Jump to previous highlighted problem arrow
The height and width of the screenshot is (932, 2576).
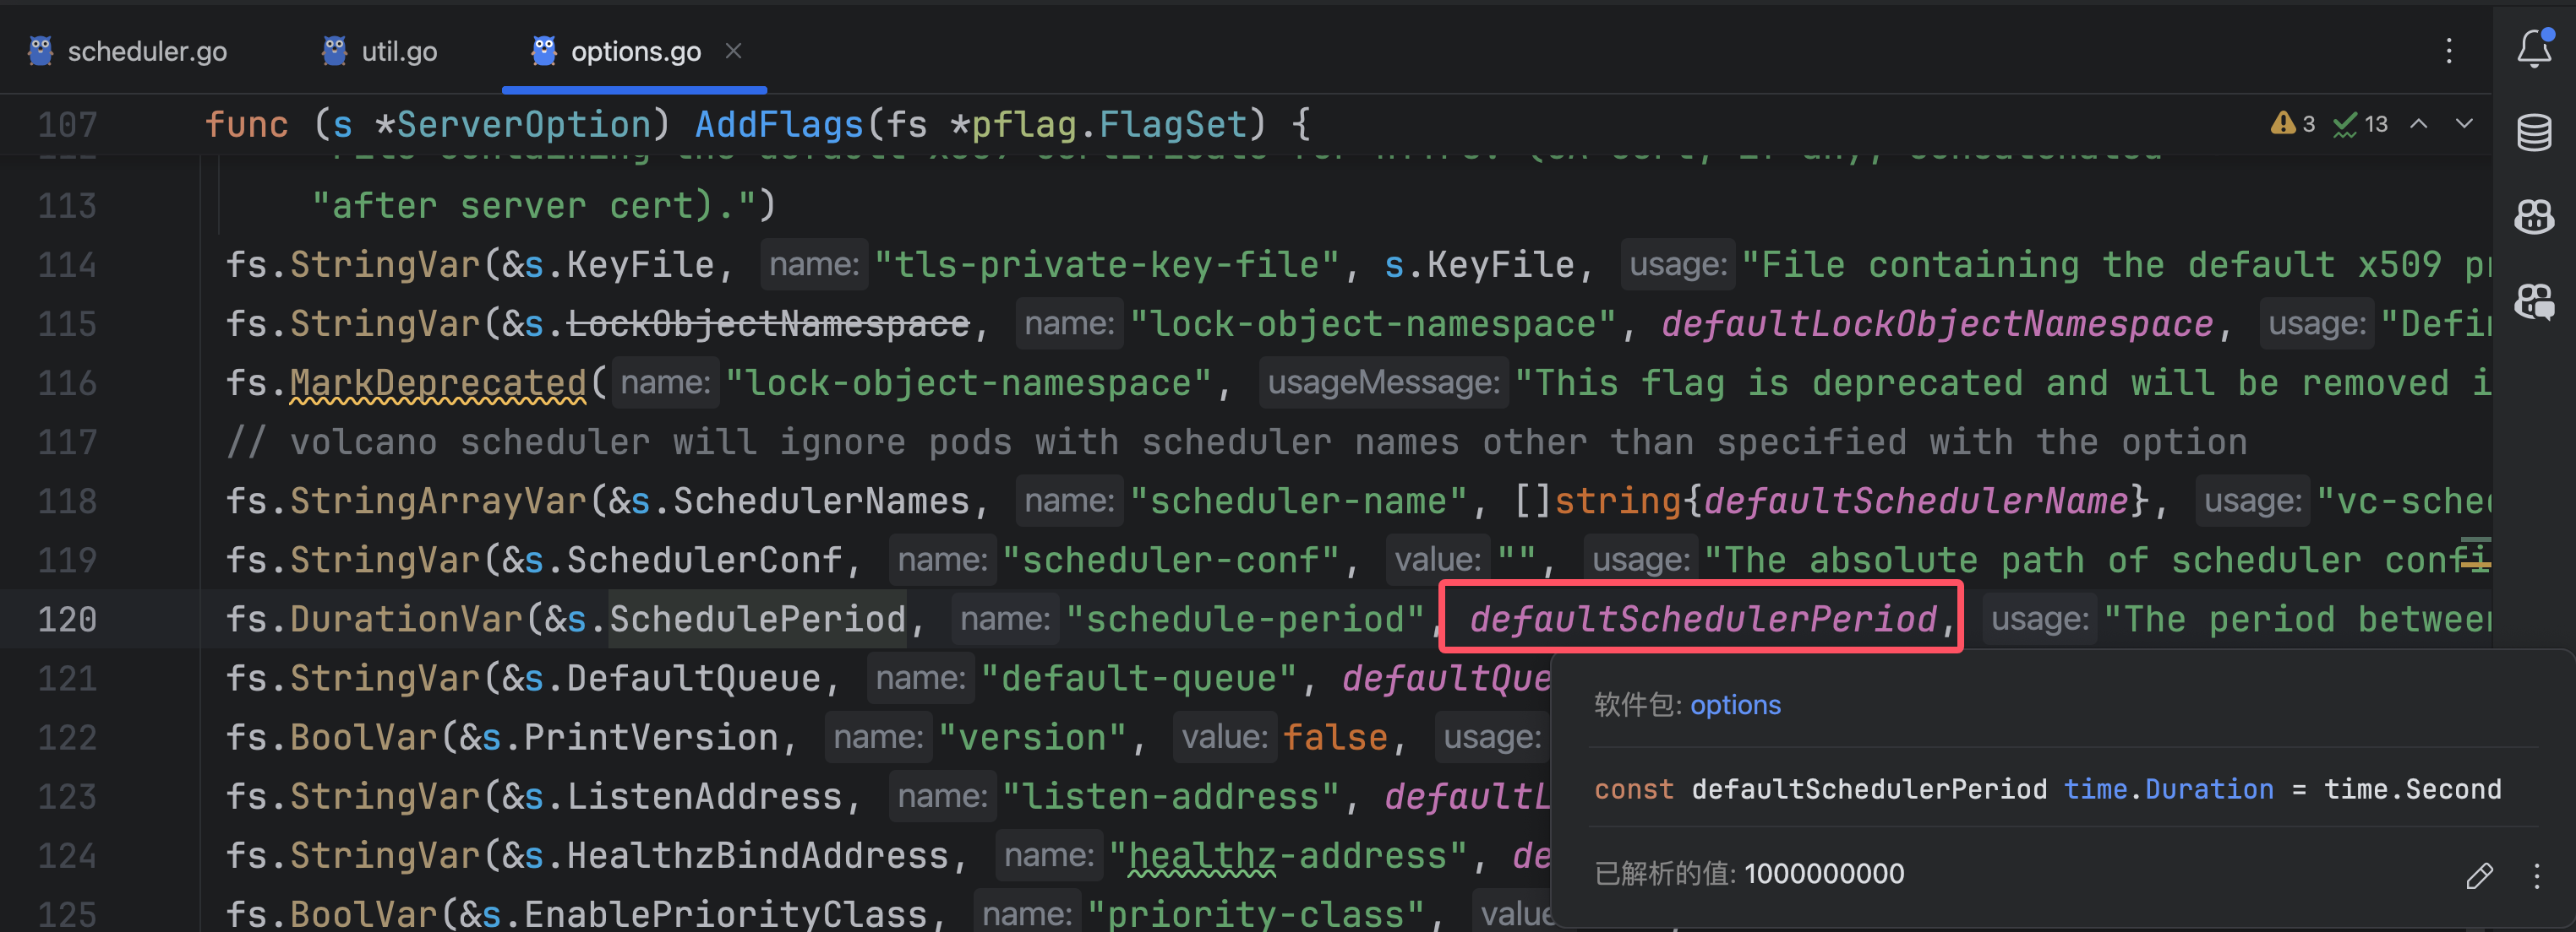click(2418, 124)
